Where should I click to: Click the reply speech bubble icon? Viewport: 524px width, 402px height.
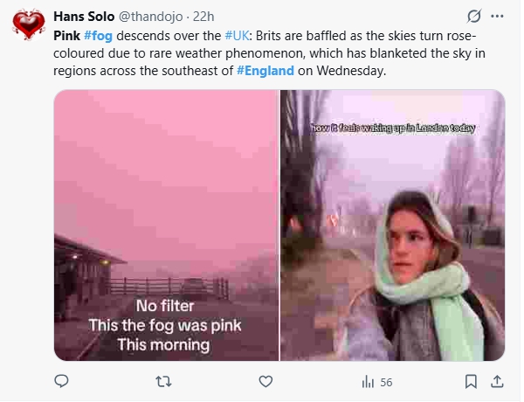pyautogui.click(x=61, y=381)
